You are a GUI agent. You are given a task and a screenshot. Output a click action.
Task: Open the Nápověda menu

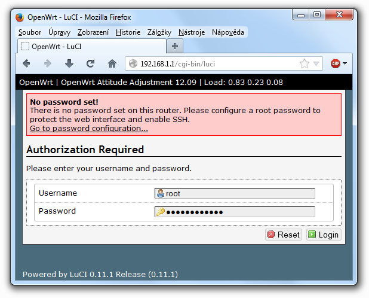coord(228,32)
